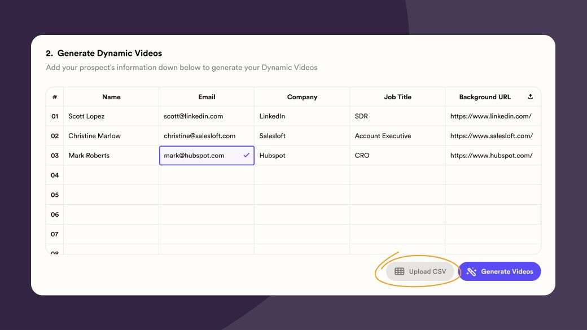Click the checkmark in the mark@hubspot.com cell
Image resolution: width=587 pixels, height=330 pixels.
point(246,155)
